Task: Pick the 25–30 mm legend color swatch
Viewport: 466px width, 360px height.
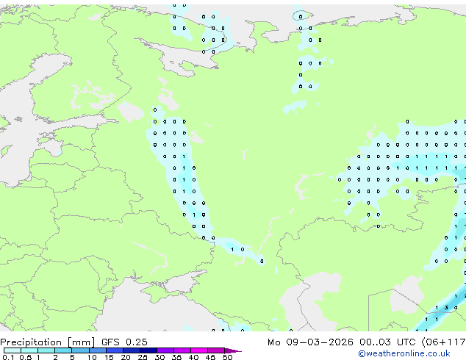Action: click(150, 350)
